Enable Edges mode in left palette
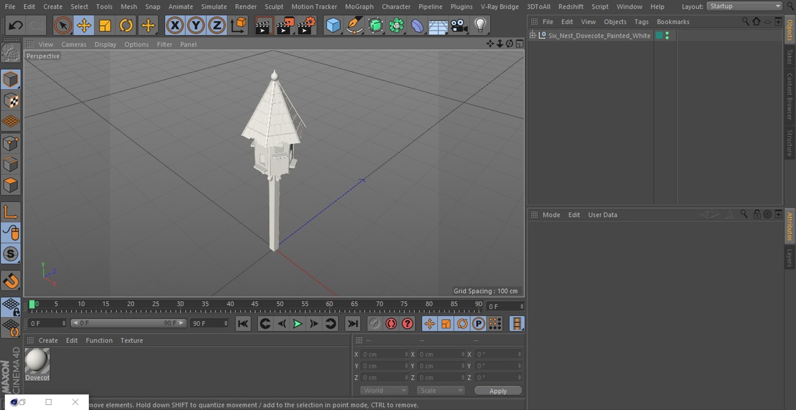 tap(11, 164)
